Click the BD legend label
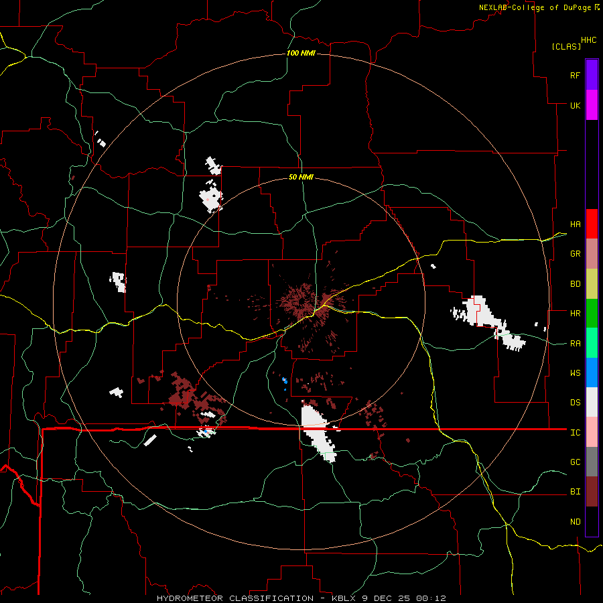The height and width of the screenshot is (603, 603). point(575,283)
